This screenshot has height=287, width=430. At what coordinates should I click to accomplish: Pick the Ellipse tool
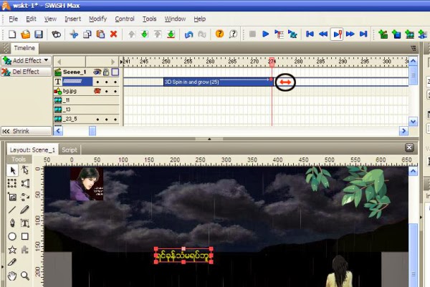point(12,236)
